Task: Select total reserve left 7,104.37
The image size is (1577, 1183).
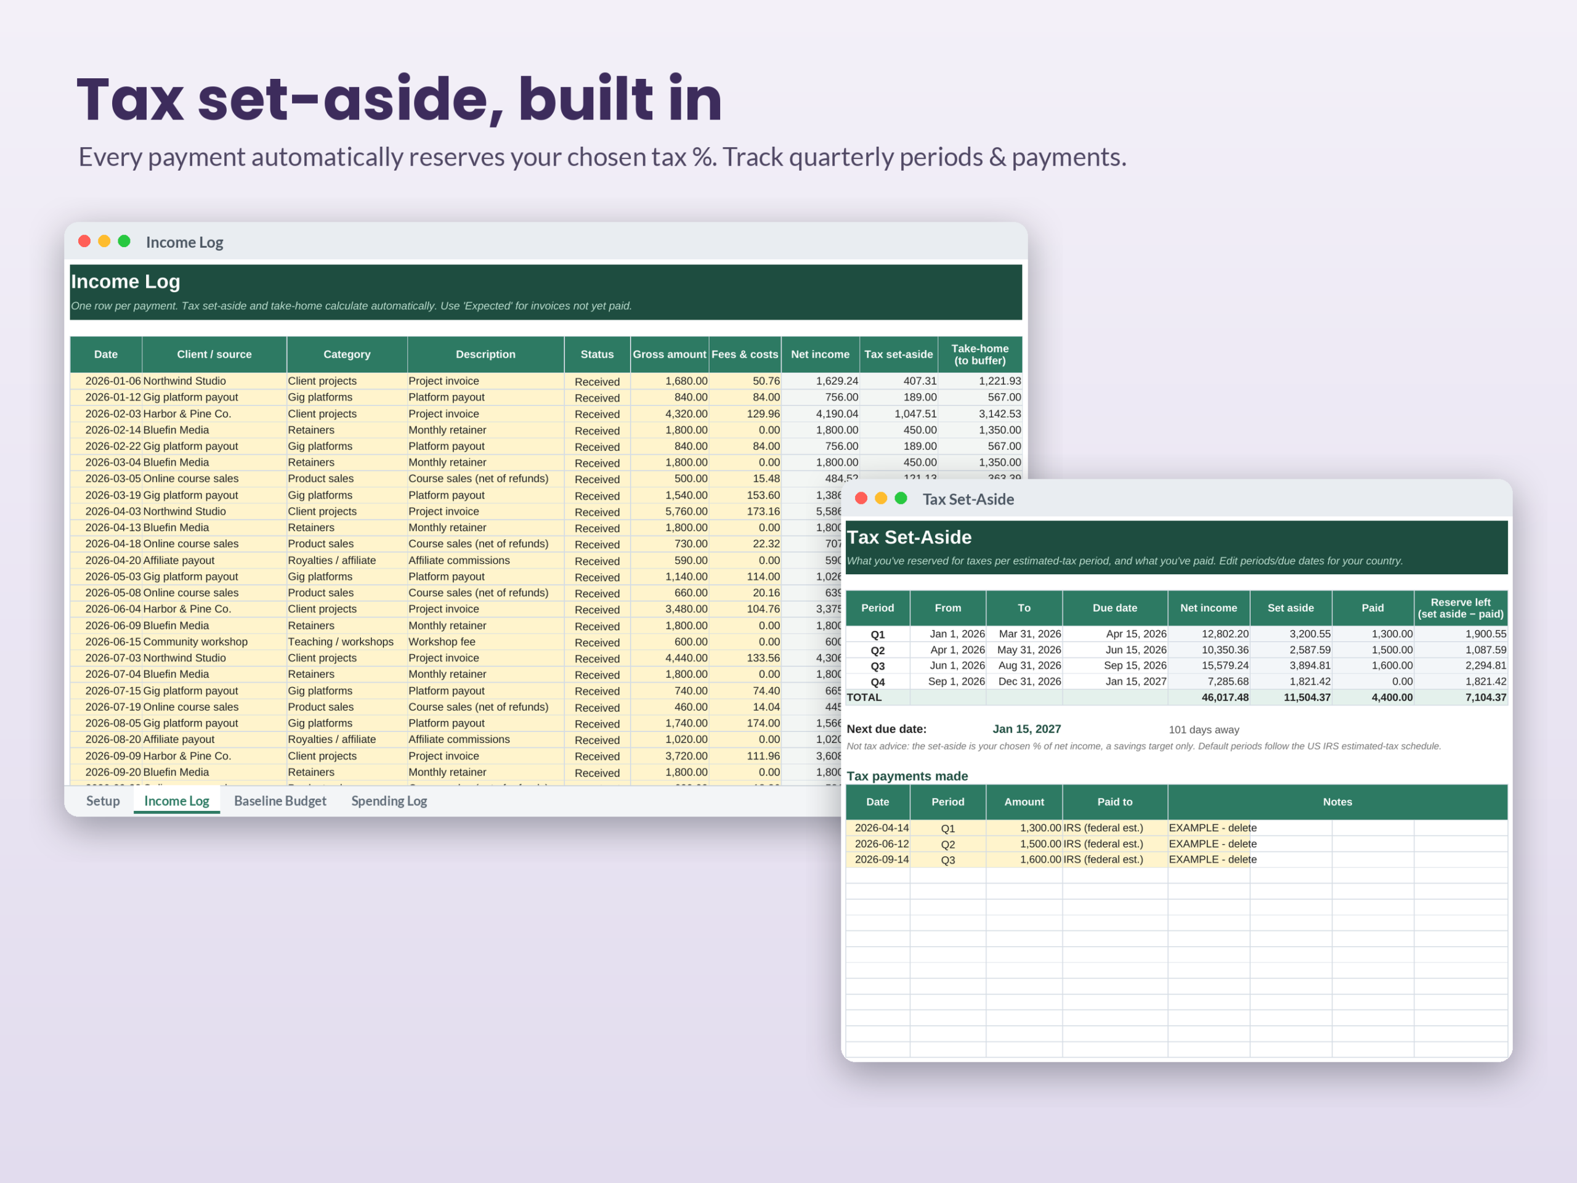Action: (1461, 697)
